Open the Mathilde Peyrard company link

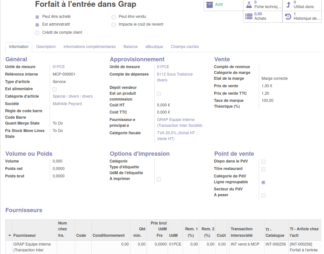tap(67, 104)
